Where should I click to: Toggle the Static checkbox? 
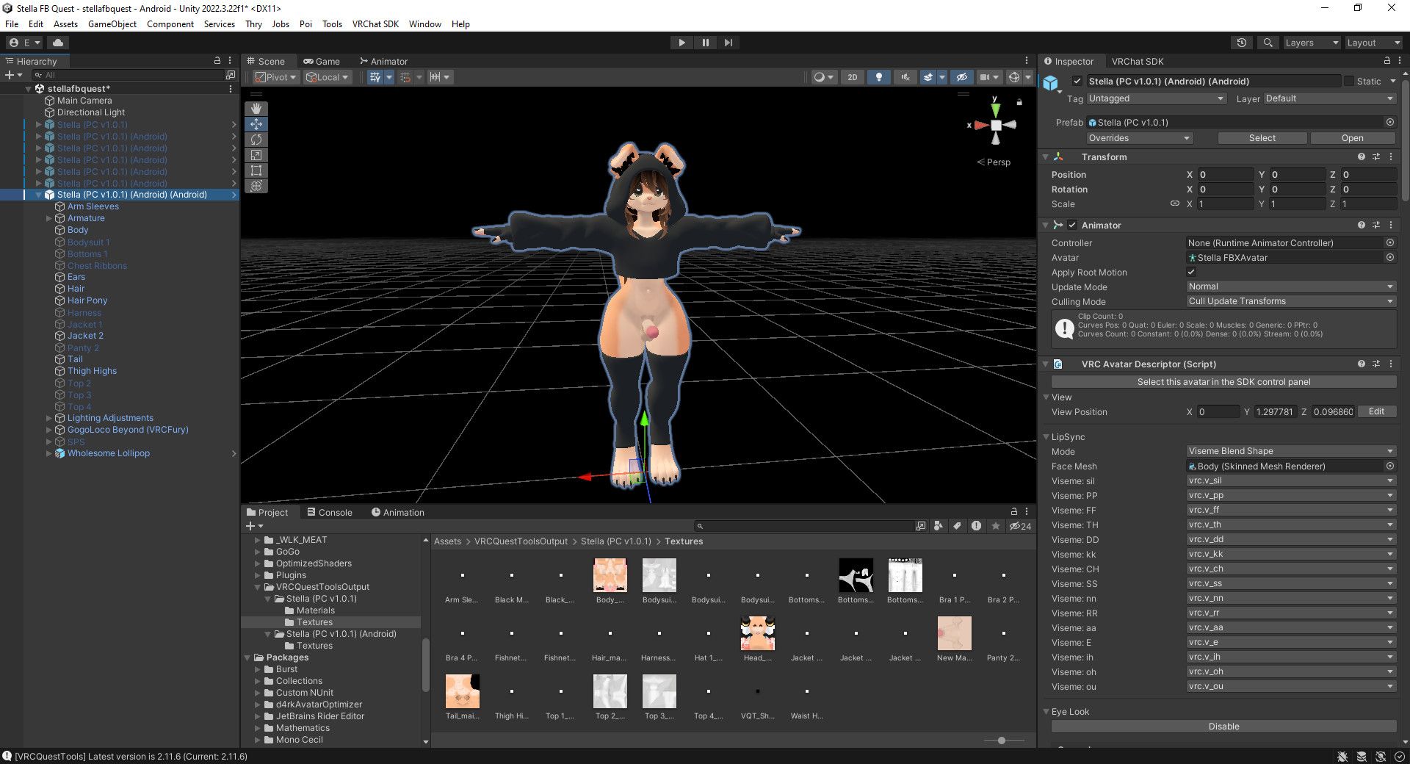(1349, 81)
